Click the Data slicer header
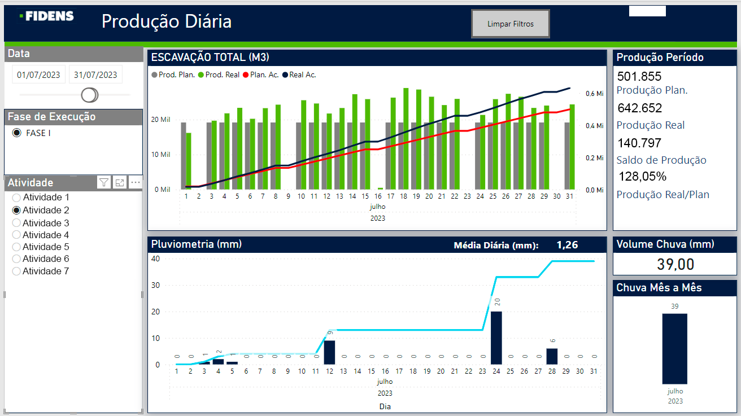The image size is (741, 416). click(73, 54)
